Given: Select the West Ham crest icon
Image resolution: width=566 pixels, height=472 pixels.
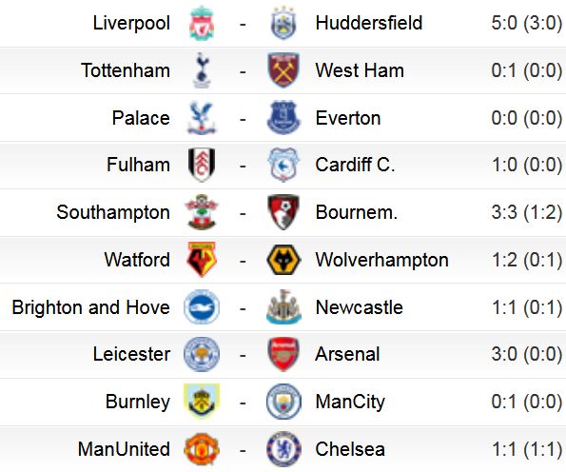Looking at the screenshot, I should (283, 70).
